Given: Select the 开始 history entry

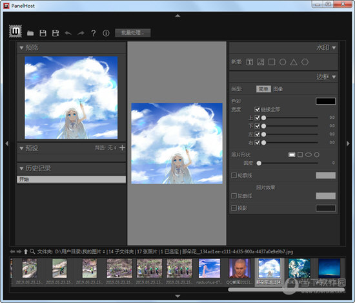Looking at the screenshot, I should [71, 179].
